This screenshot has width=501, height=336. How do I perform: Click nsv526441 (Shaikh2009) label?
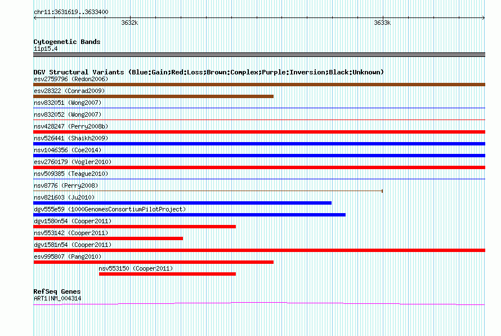[x=71, y=138]
